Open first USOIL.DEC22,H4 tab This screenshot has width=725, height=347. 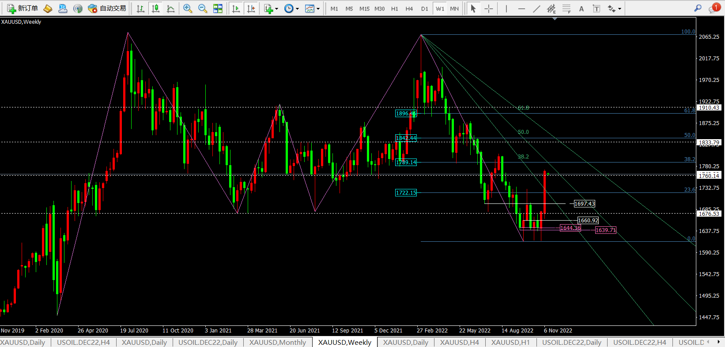click(x=83, y=342)
